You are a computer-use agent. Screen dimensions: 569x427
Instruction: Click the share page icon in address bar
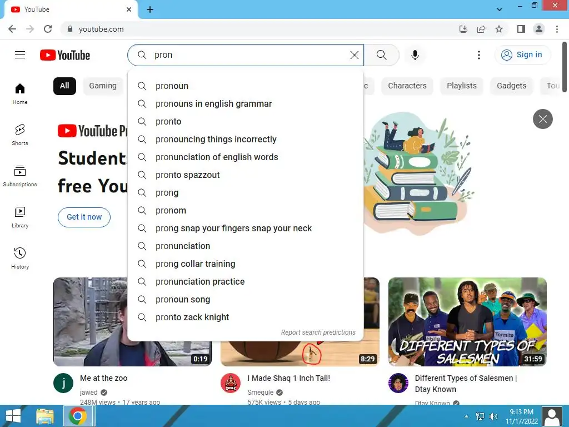pyautogui.click(x=481, y=29)
